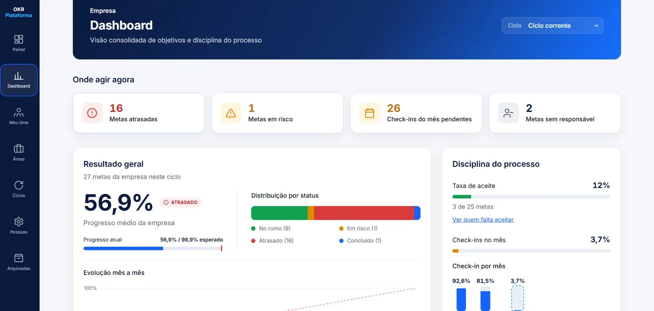Open the 26 Check-ins do mês pendentes card
Image resolution: width=654 pixels, height=311 pixels.
click(416, 113)
